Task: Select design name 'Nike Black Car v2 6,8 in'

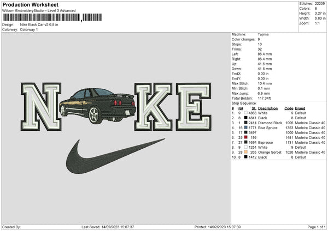Action: 39,25
